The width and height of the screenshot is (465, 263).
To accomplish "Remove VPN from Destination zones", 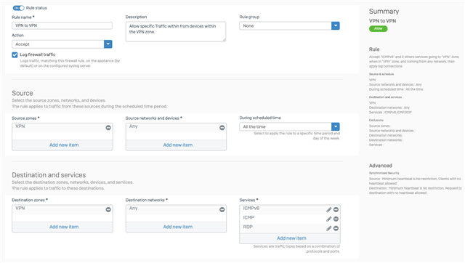I will pos(108,209).
